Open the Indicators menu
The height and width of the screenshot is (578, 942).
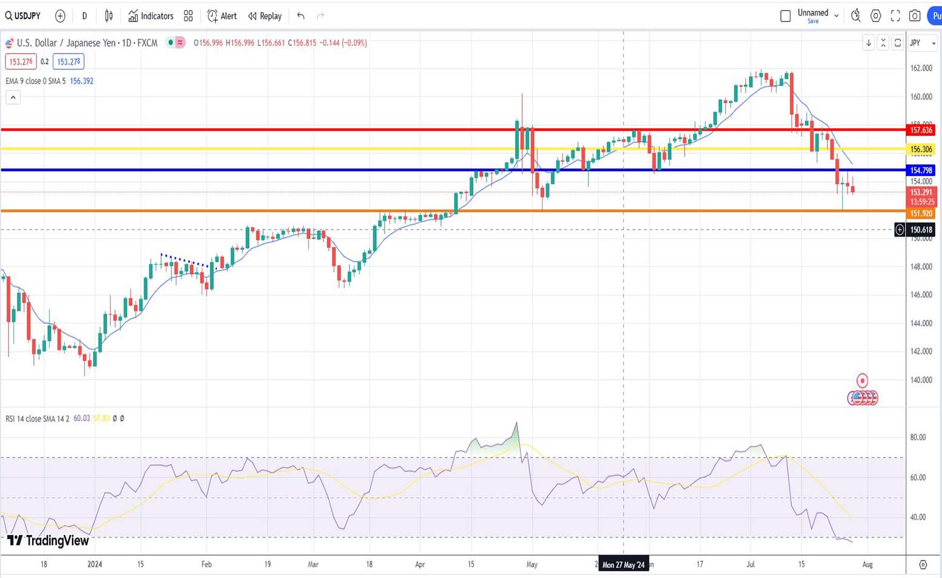point(151,16)
